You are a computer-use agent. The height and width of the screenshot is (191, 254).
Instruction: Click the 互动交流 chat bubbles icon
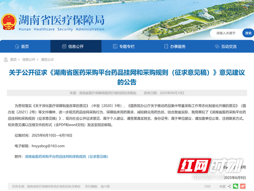coord(217,46)
